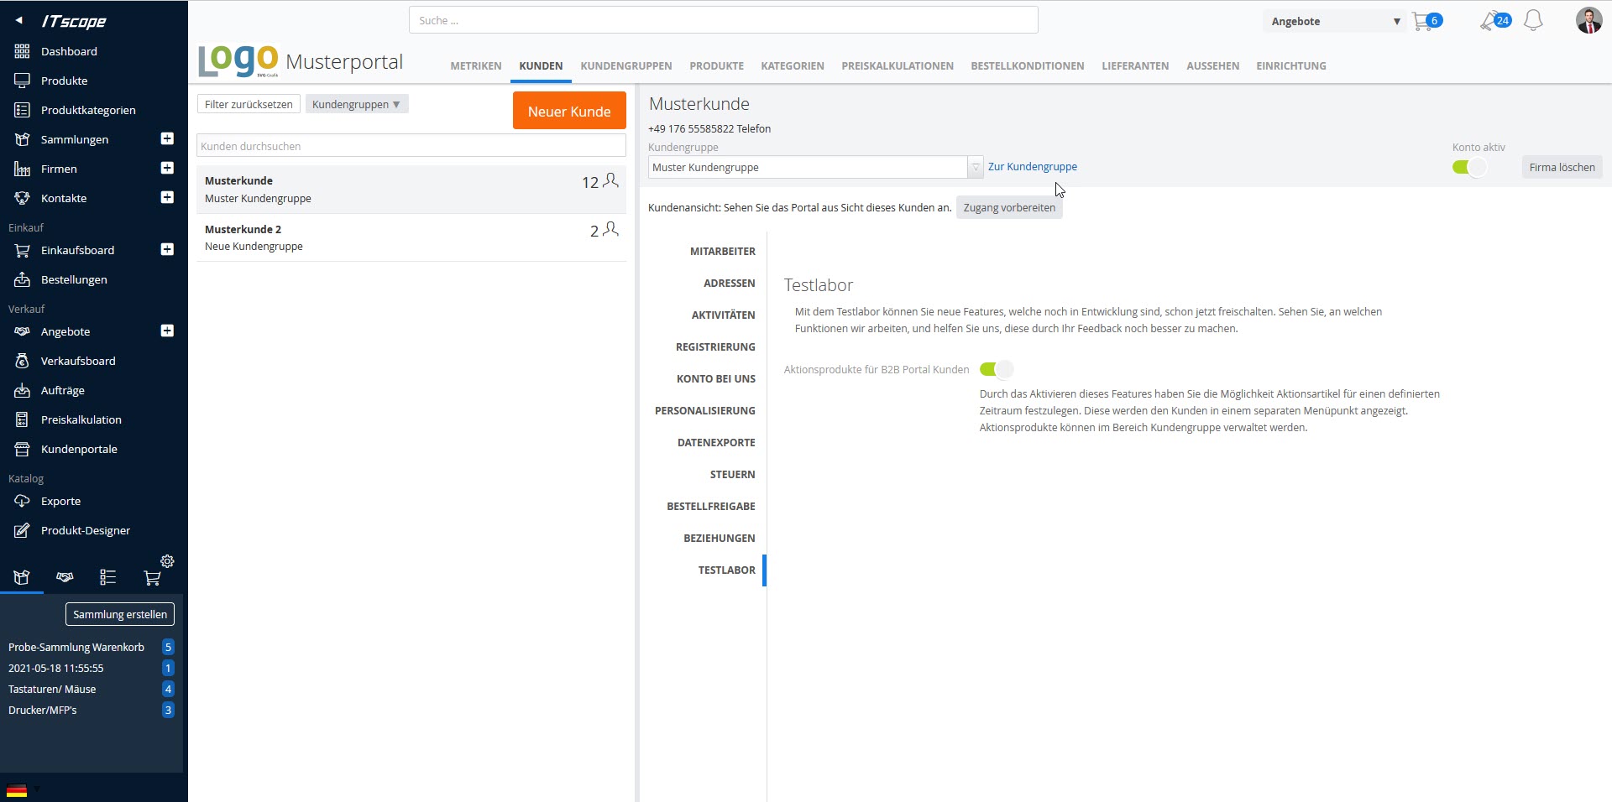
Task: Open Verkaufsboard in the sidebar
Action: [x=78, y=361]
